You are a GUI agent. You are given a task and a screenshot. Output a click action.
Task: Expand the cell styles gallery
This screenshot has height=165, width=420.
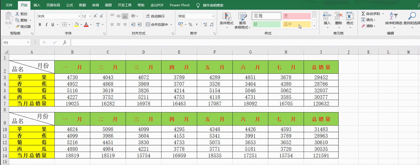[314, 26]
